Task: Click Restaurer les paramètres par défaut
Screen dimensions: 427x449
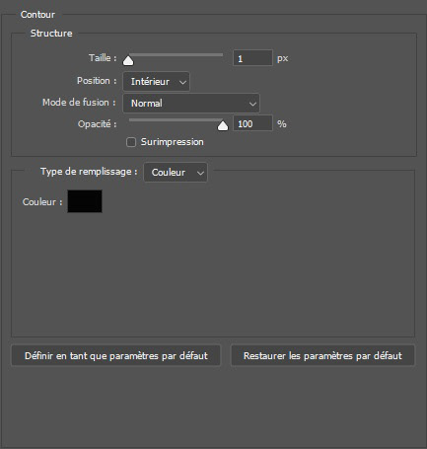Action: coord(322,355)
